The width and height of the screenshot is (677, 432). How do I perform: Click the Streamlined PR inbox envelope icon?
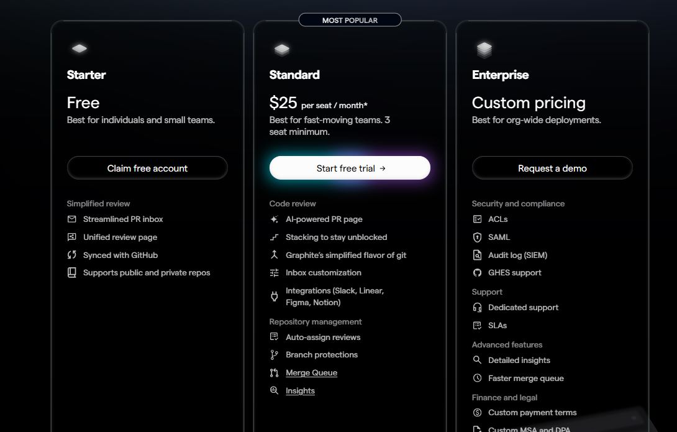(72, 219)
